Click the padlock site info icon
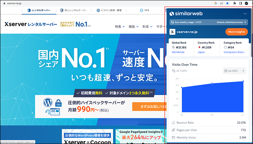The image size is (253, 144). [x=4, y=3]
